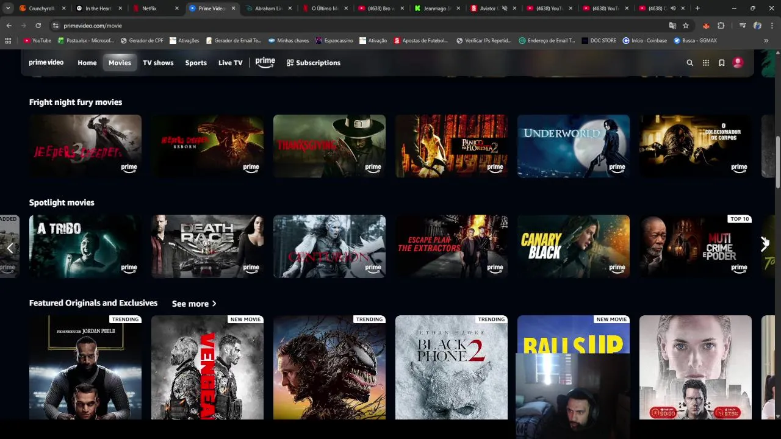
Task: Open the Apps grid in bookmarks bar
Action: pyautogui.click(x=8, y=40)
